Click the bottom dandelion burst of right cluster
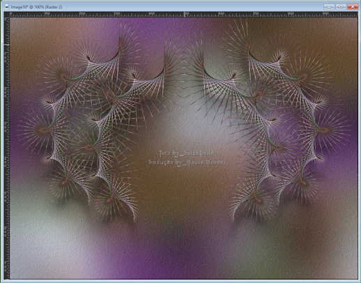The image size is (361, 283). coord(256,199)
